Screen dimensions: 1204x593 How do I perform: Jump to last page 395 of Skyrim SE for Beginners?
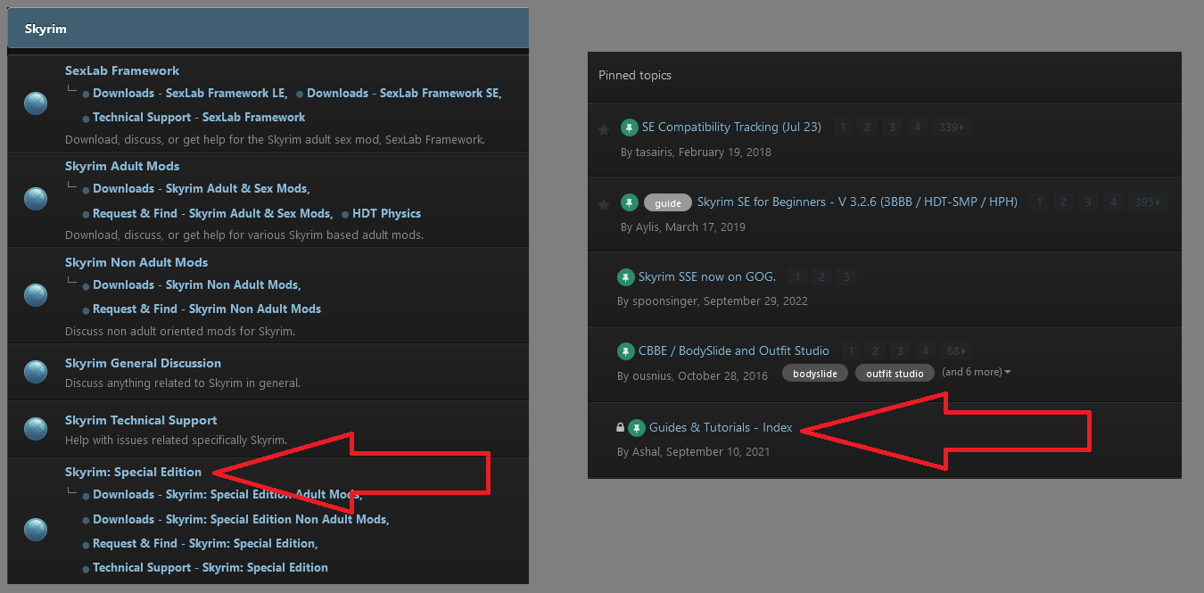point(1147,202)
